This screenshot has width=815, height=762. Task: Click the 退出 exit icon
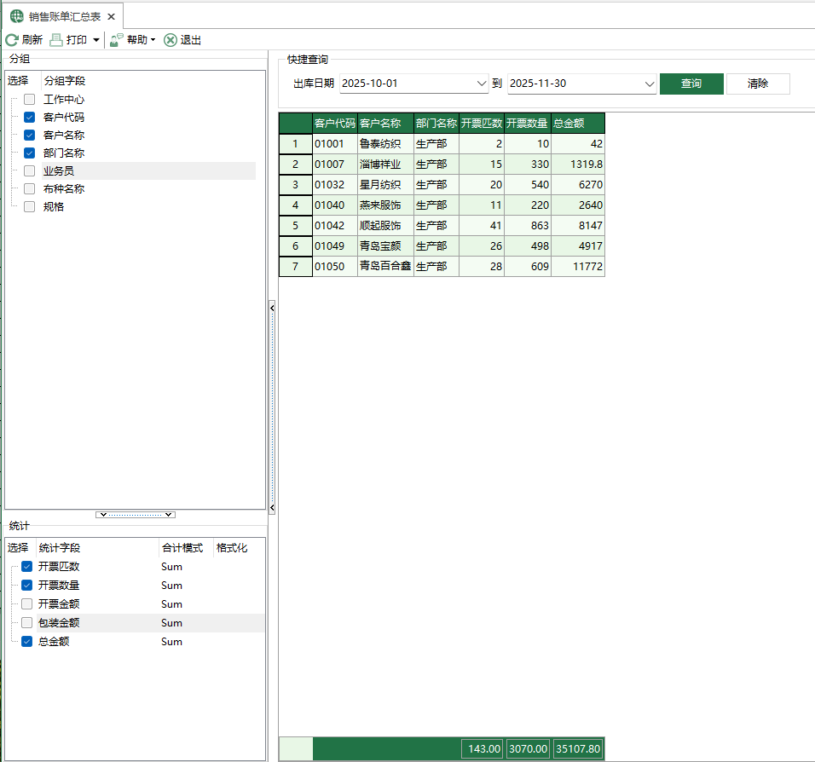(x=171, y=40)
